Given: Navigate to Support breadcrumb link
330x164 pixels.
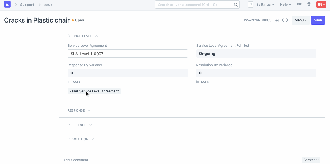Looking at the screenshot, I should pyautogui.click(x=27, y=5).
